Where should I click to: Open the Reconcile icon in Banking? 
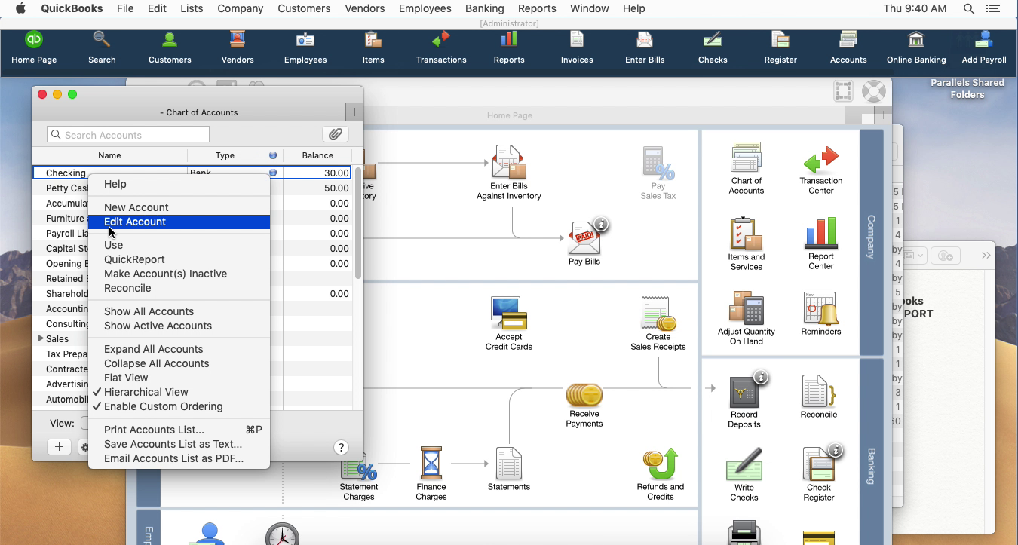tap(819, 397)
